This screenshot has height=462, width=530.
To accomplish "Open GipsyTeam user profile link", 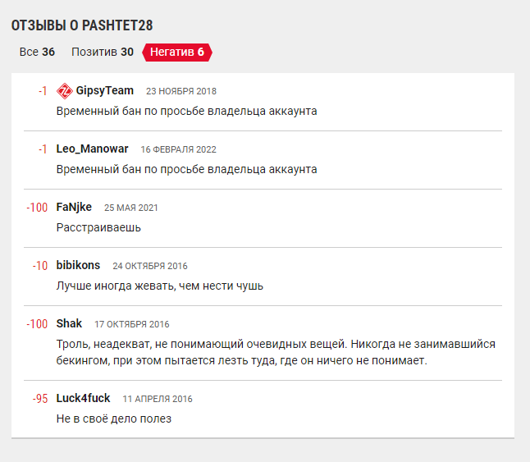I will 105,90.
